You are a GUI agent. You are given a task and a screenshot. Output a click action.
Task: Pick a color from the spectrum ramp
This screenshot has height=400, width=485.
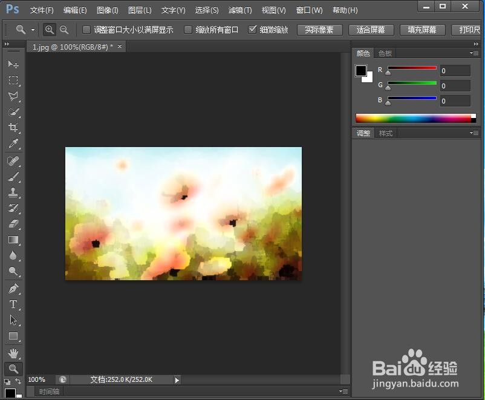pyautogui.click(x=415, y=118)
